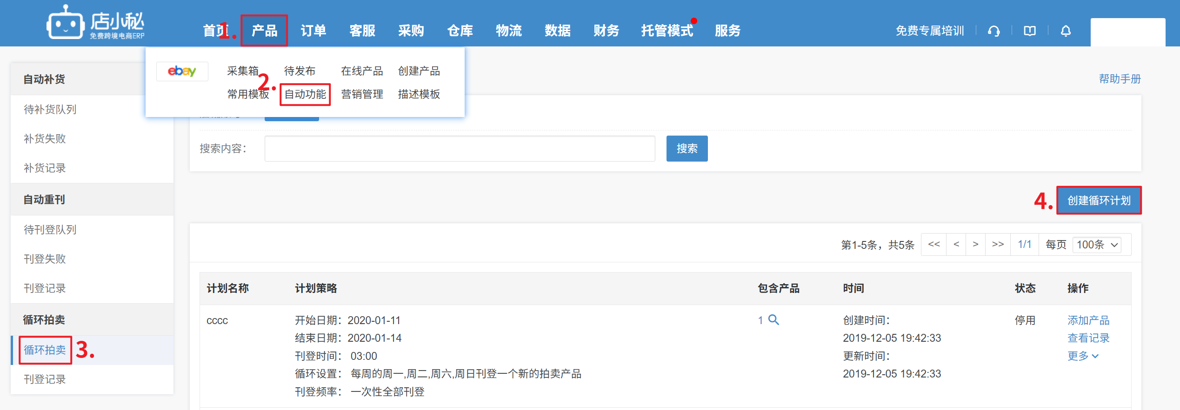Expand the 更多 actions dropdown

(x=1083, y=356)
